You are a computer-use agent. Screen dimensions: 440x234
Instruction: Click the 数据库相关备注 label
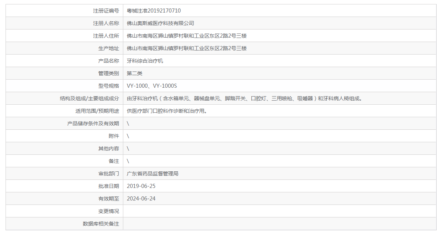(x=101, y=224)
